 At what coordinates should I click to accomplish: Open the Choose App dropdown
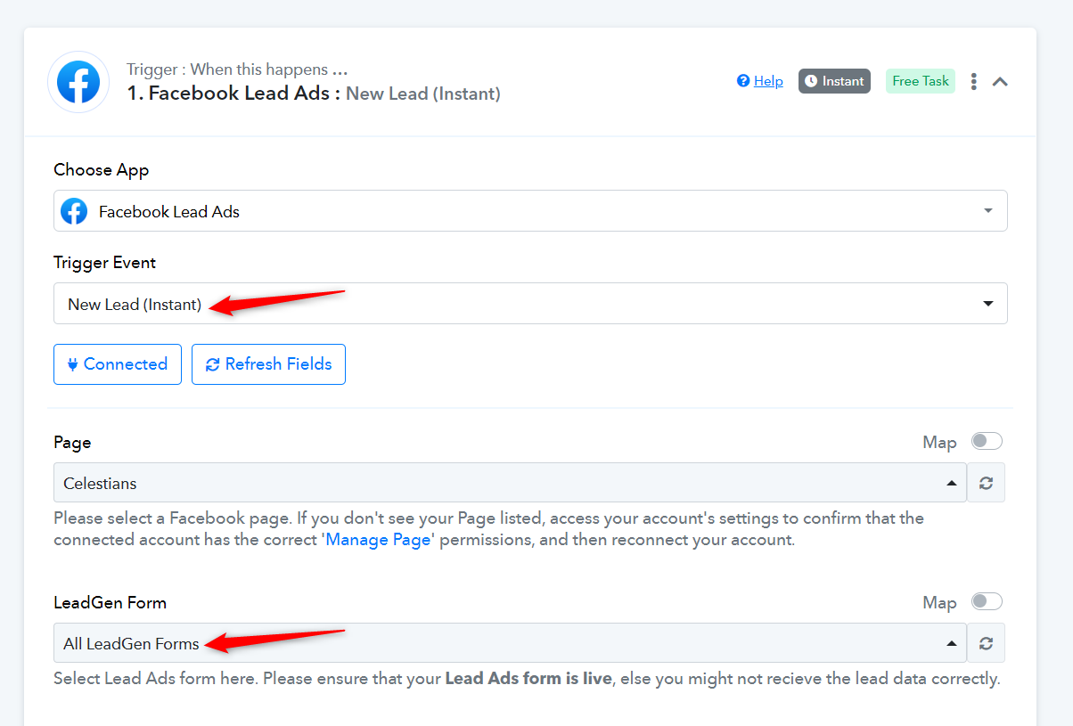[x=530, y=211]
